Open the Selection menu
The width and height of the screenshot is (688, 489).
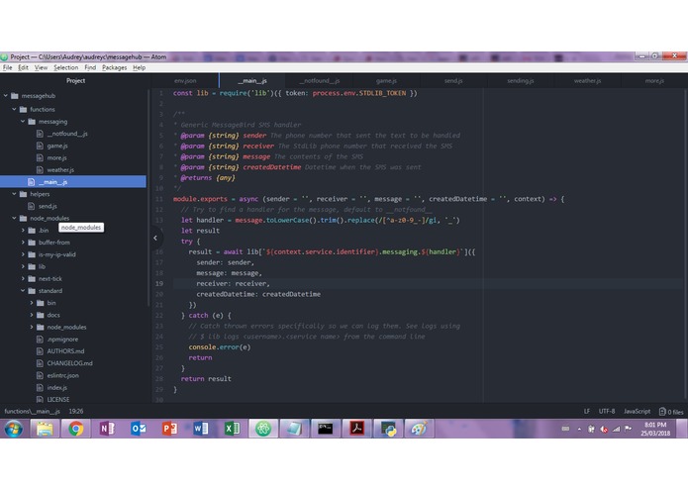pos(65,67)
